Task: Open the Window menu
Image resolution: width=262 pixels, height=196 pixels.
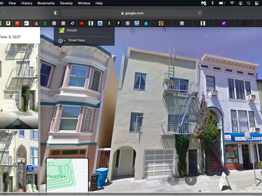Action: 84,3
